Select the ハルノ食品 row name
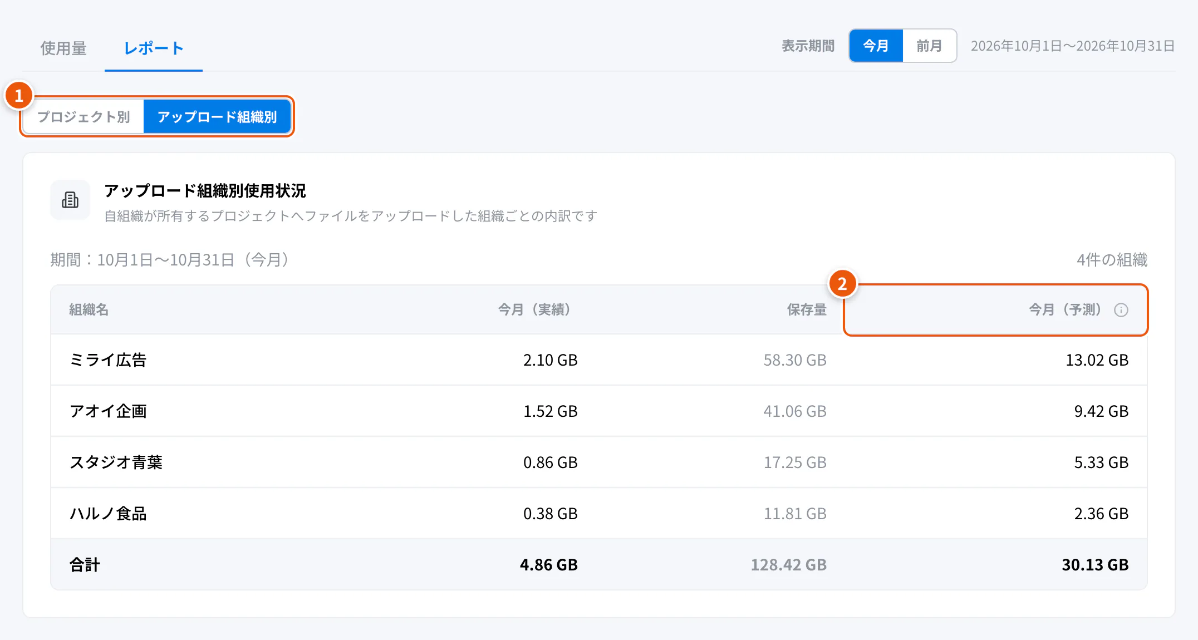 click(108, 514)
